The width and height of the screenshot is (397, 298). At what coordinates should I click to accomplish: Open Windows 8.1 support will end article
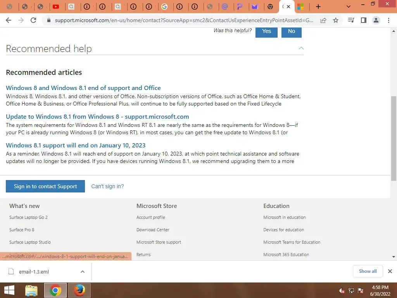coord(76,145)
